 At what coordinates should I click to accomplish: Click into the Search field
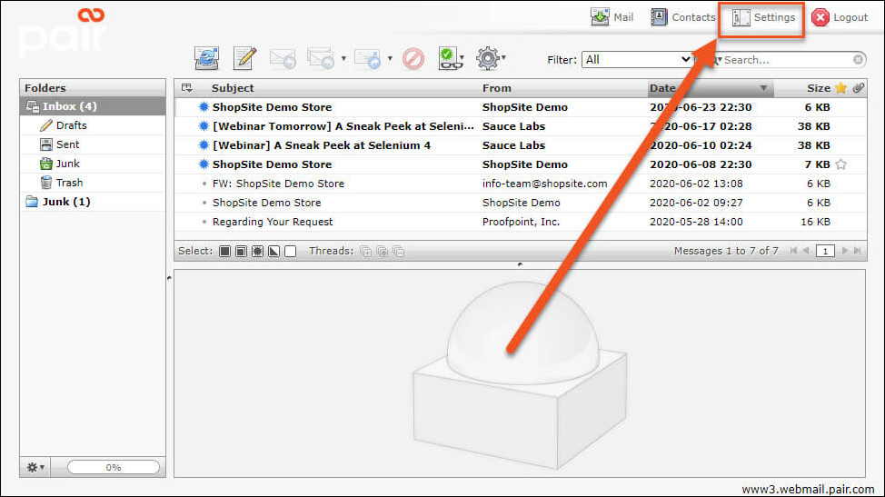pos(788,60)
